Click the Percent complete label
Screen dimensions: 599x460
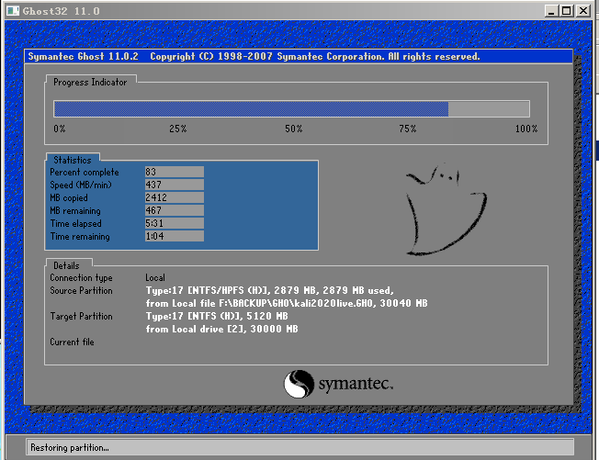(85, 173)
